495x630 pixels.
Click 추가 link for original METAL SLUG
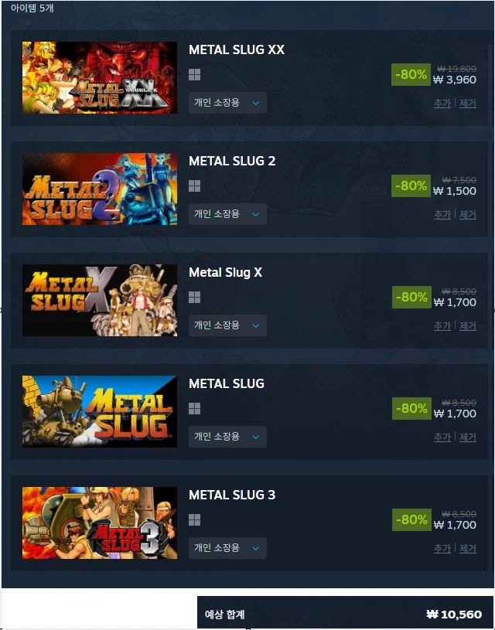442,438
